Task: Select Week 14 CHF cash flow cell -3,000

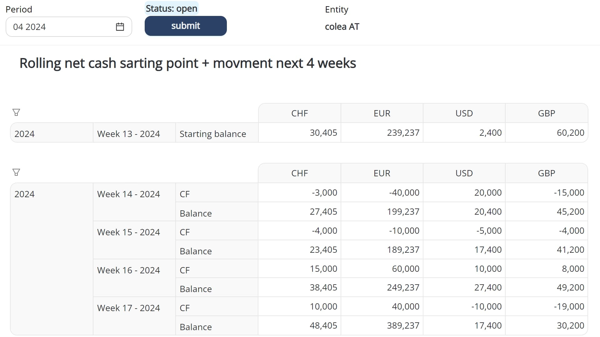Action: tap(324, 193)
